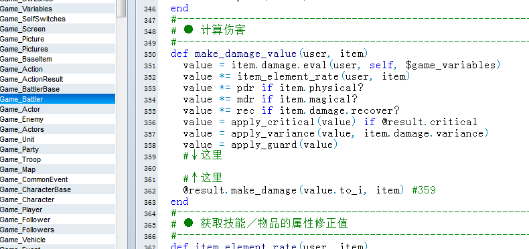529x249 pixels.
Task: Open Game_ActionResult script
Action: point(58,79)
